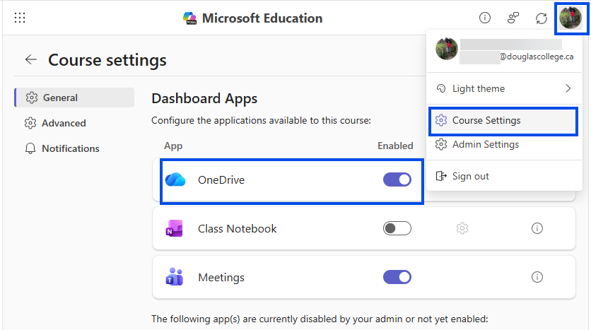Screen dimensions: 591x330
Task: Open Class Notebook gear settings icon
Action: point(462,228)
